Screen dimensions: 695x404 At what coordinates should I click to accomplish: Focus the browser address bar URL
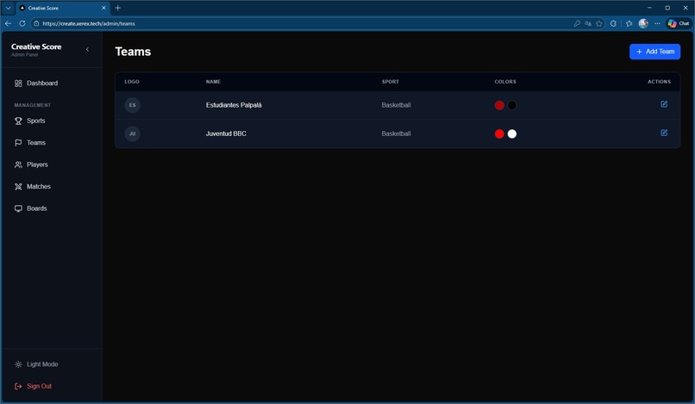[89, 23]
